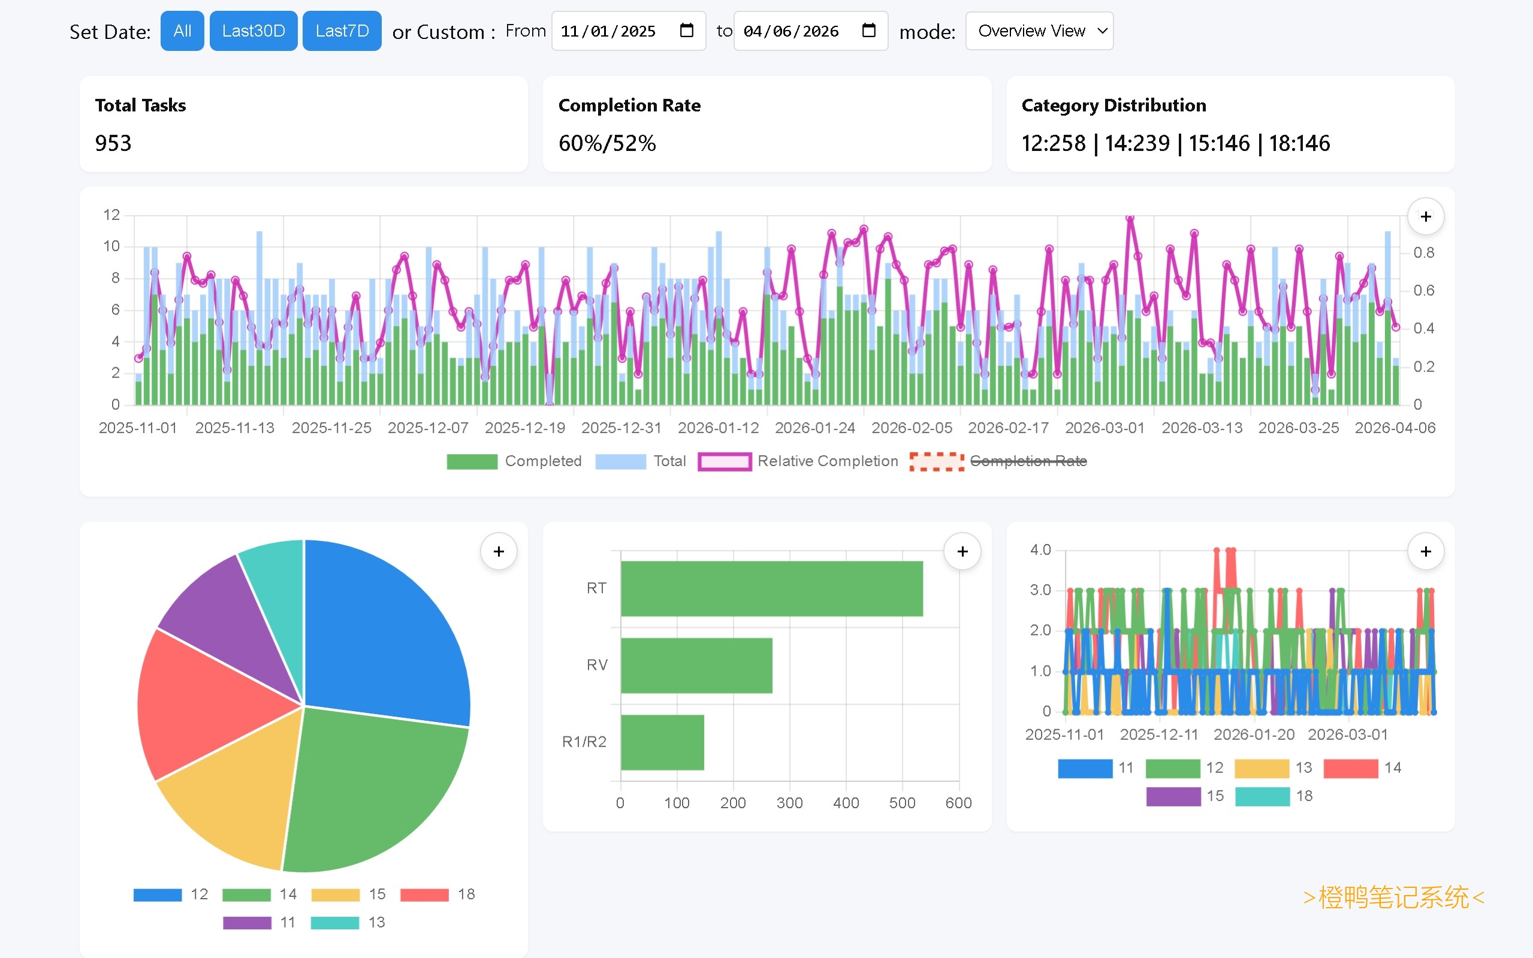Click the From date field 11/01/2025

click(x=608, y=31)
